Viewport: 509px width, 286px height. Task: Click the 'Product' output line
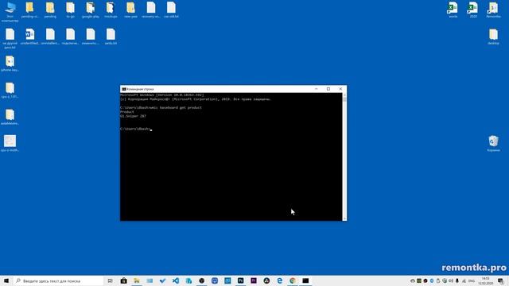click(x=127, y=111)
